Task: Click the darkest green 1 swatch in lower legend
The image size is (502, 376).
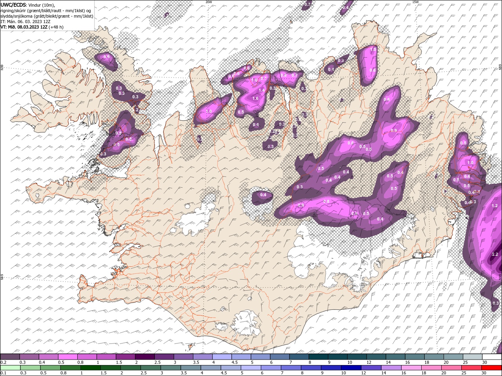Action: click(90, 368)
